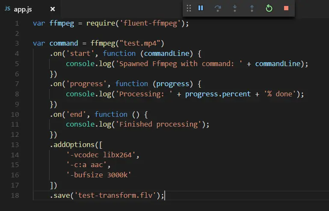Click line number 1 in the gutter
The height and width of the screenshot is (211, 329).
coord(17,23)
